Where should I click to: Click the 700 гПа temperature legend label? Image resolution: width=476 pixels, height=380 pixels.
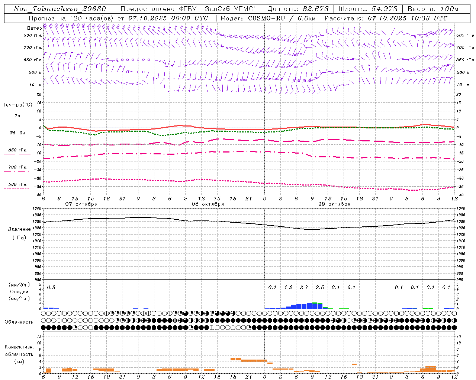(17, 167)
